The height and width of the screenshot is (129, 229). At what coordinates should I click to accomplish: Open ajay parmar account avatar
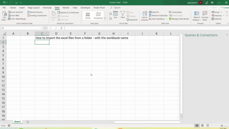coord(201,3)
